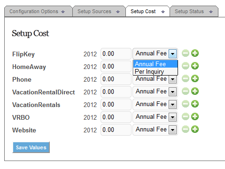This screenshot has height=169, width=225.
Task: Click minus icon in VacationRentals row
Action: [186, 104]
